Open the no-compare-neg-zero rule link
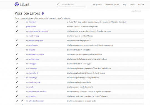This screenshot has height=105, width=150. point(34,41)
